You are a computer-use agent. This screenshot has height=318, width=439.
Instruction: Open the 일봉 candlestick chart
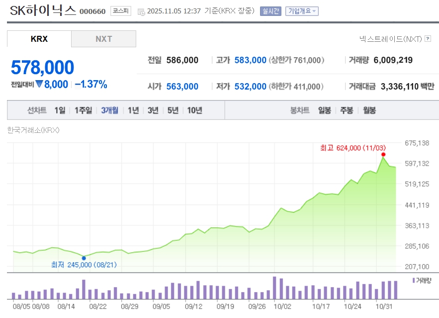[325, 110]
